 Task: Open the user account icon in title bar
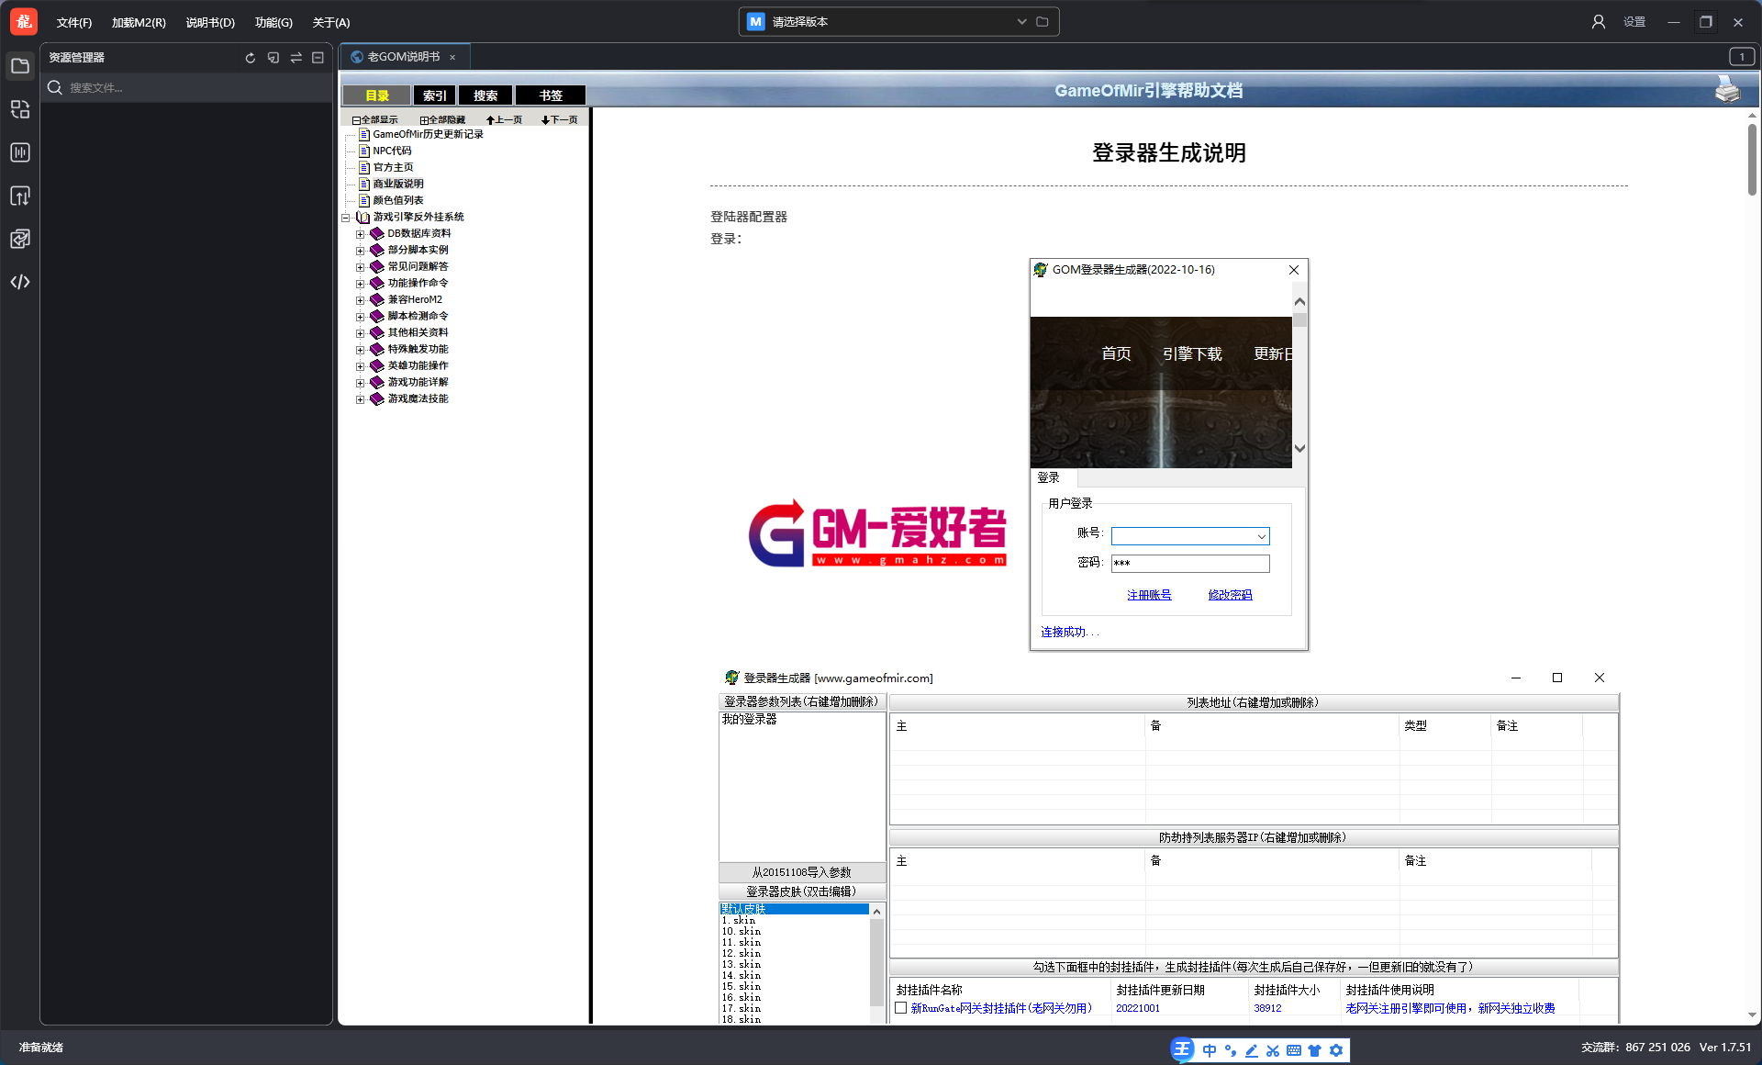[1599, 22]
